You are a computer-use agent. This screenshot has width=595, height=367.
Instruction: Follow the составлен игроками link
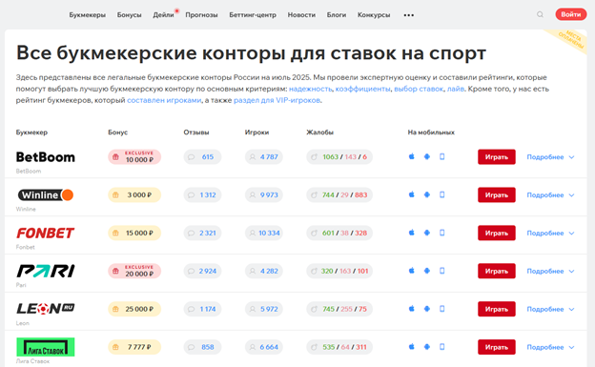(164, 100)
